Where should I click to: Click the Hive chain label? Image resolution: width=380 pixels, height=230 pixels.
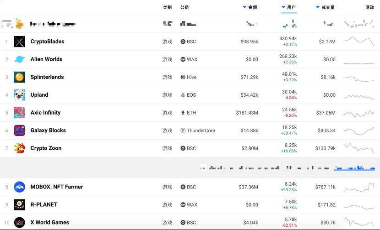191,77
